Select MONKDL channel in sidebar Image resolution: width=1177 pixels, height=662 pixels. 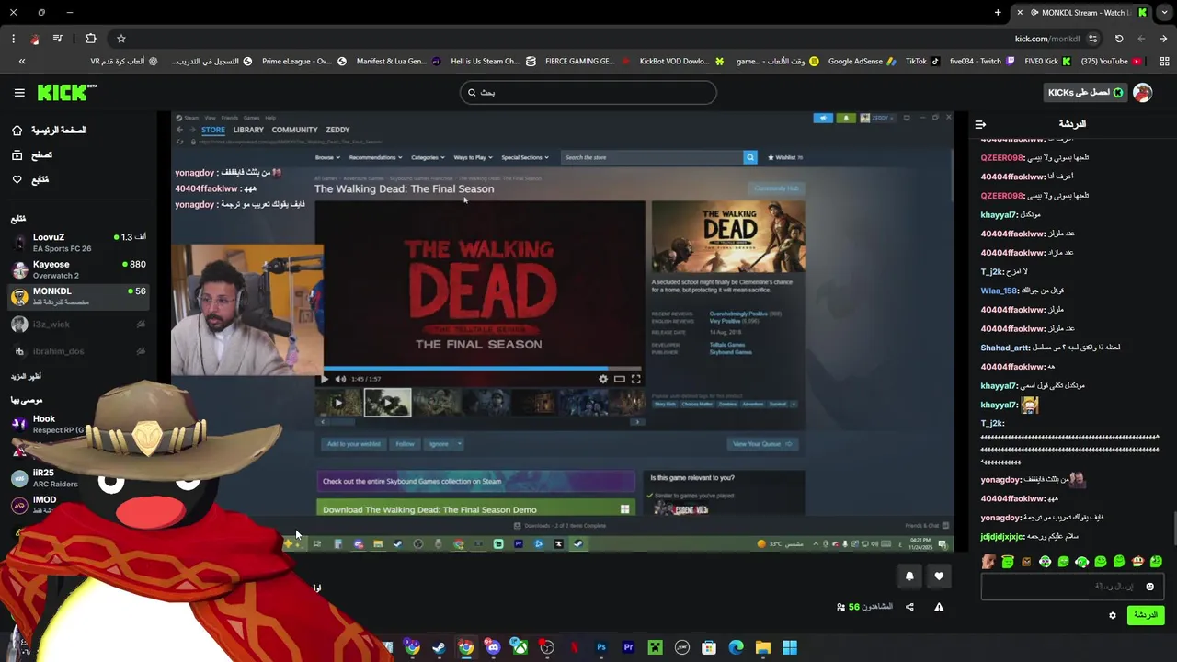point(78,296)
